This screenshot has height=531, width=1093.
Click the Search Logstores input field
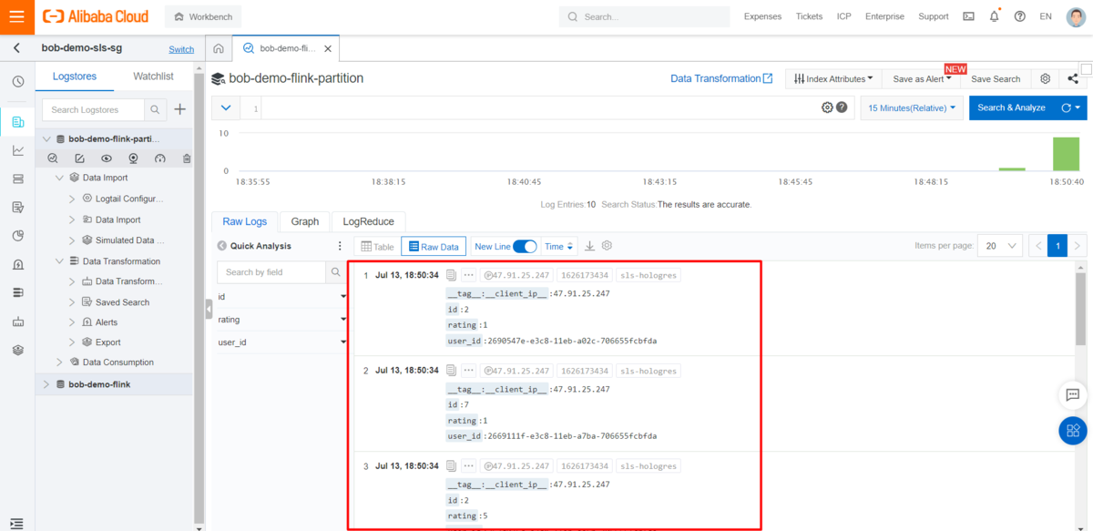(x=93, y=109)
